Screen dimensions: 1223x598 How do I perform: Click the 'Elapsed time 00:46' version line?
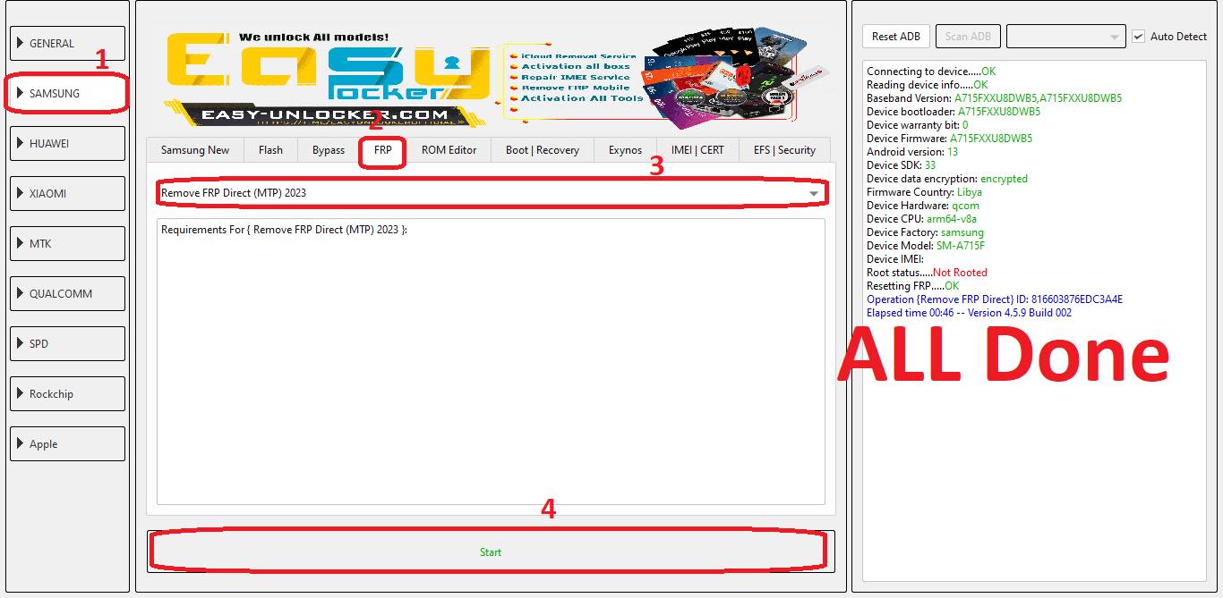(969, 313)
